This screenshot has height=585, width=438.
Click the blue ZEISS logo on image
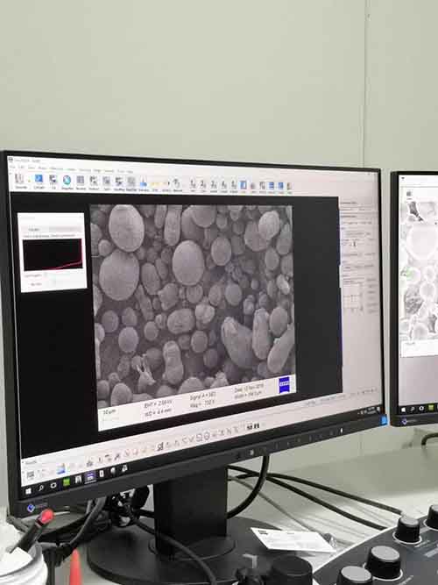pyautogui.click(x=284, y=384)
